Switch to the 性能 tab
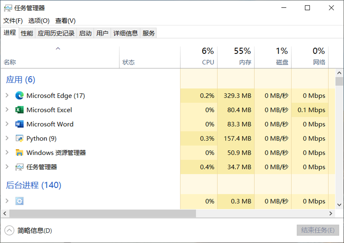Viewport: 344px width, 243px height. [27, 33]
